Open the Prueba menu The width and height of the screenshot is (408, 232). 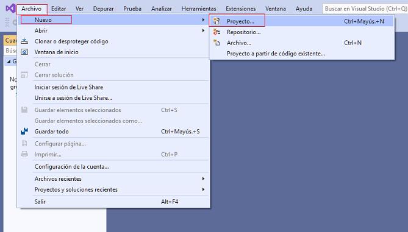pyautogui.click(x=132, y=9)
